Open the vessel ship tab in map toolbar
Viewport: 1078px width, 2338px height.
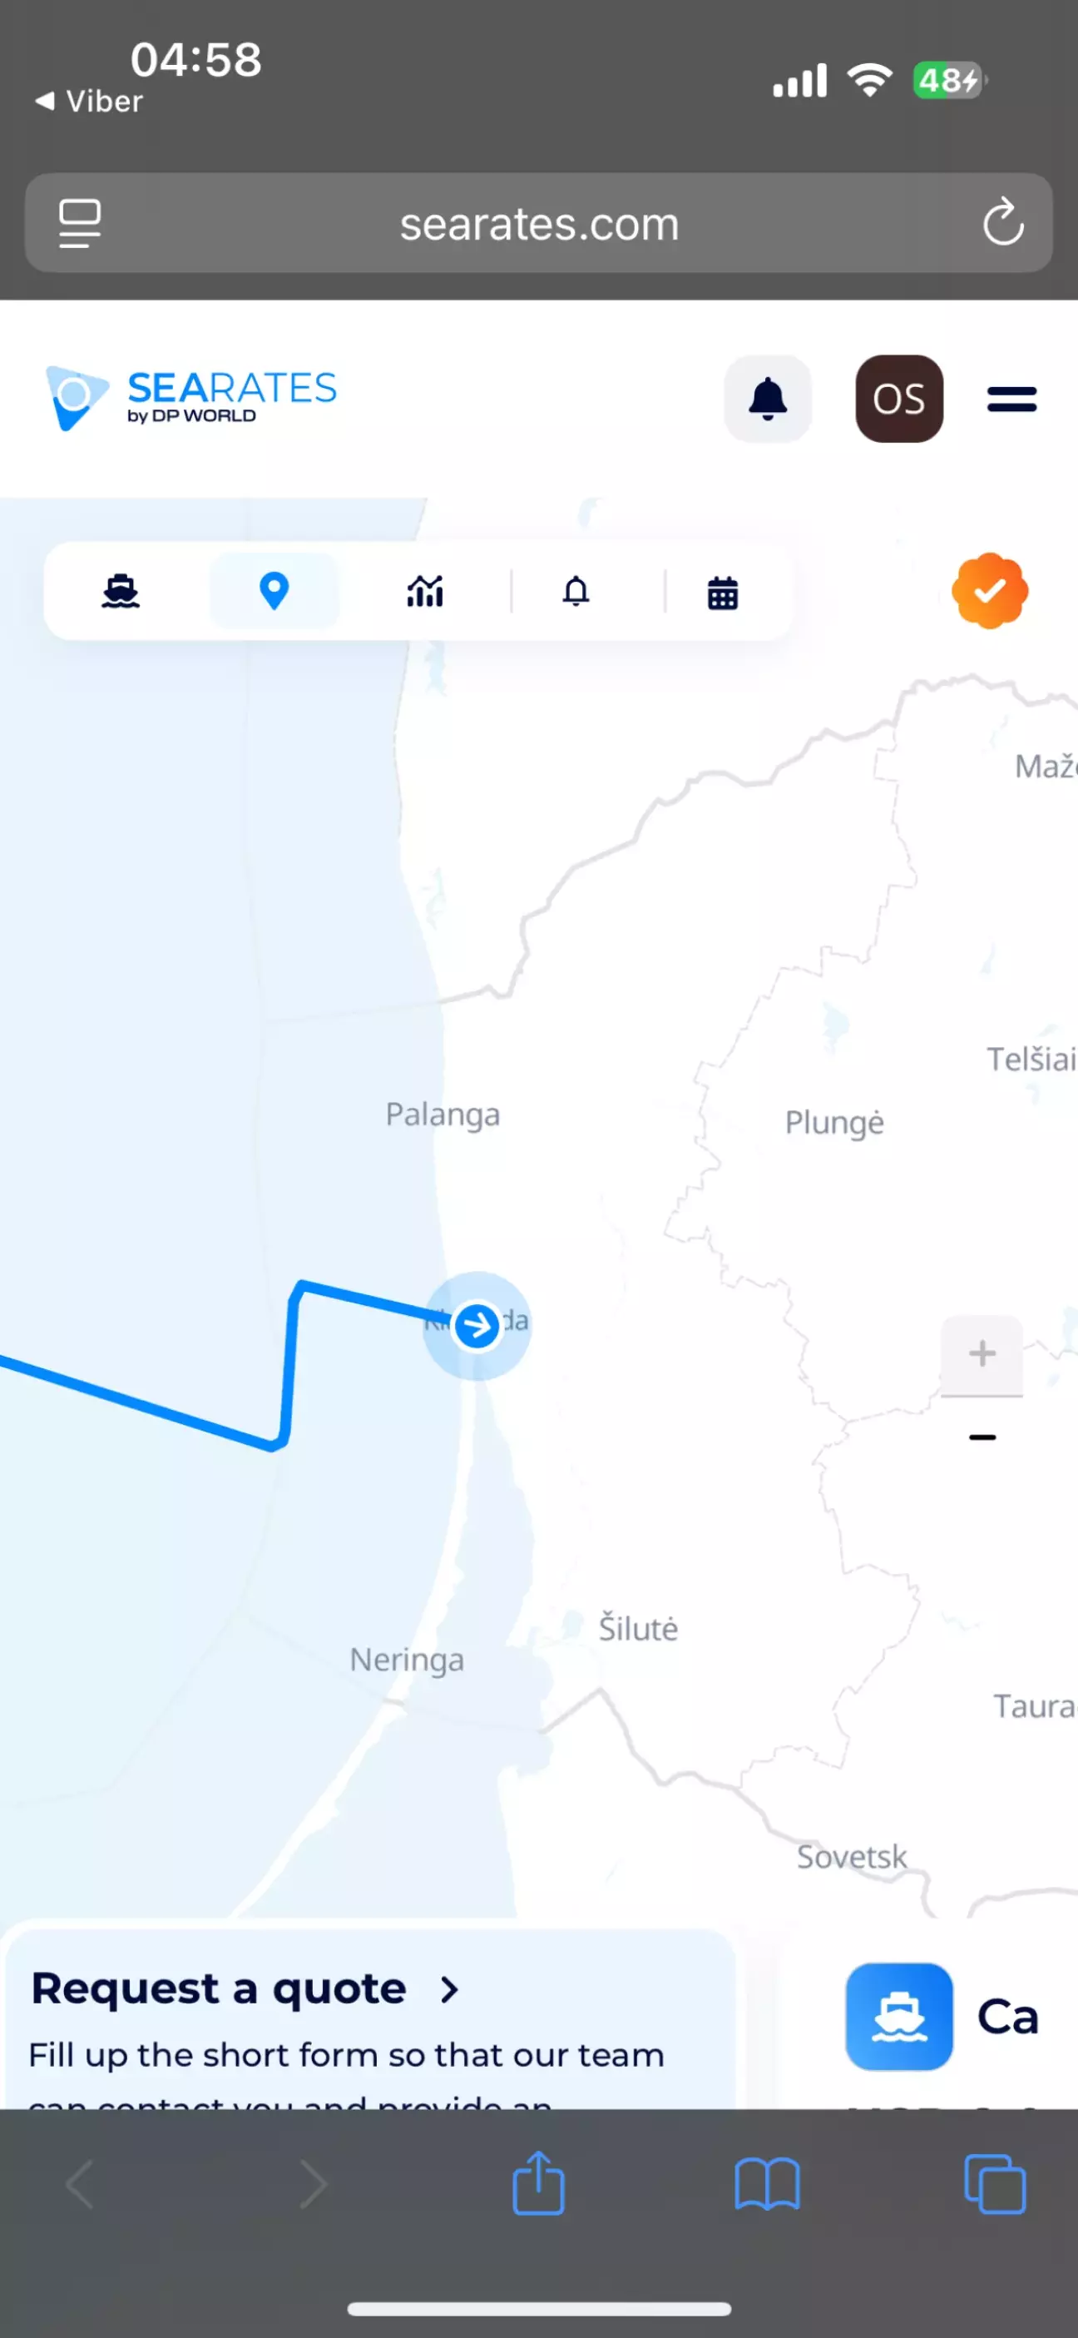tap(121, 592)
